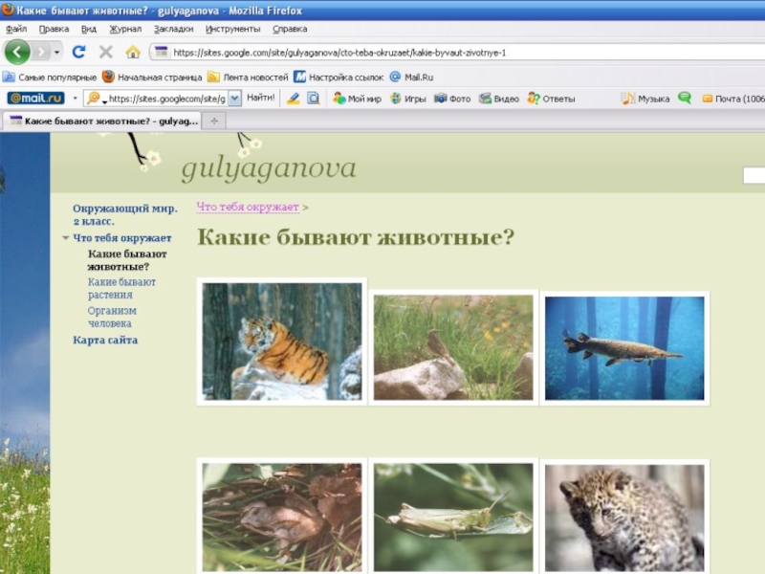Click the pike fish photo
The height and width of the screenshot is (574, 765).
tap(624, 348)
